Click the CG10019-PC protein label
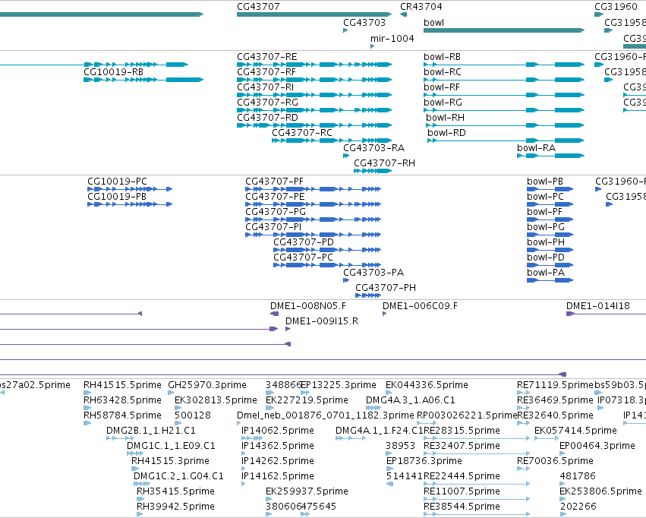Screen dimensions: 646x518 point(117,182)
